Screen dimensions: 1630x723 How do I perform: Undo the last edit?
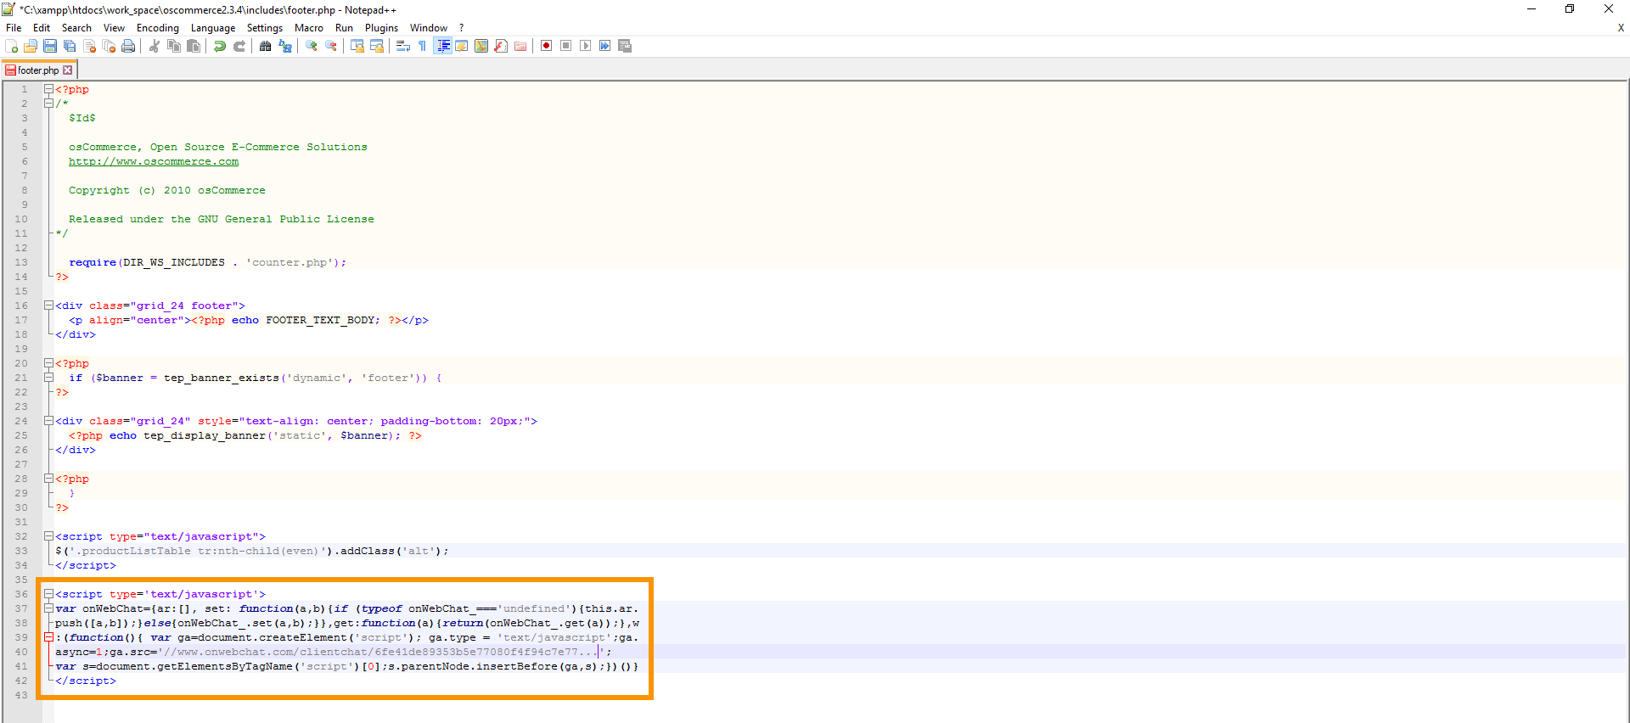tap(220, 46)
